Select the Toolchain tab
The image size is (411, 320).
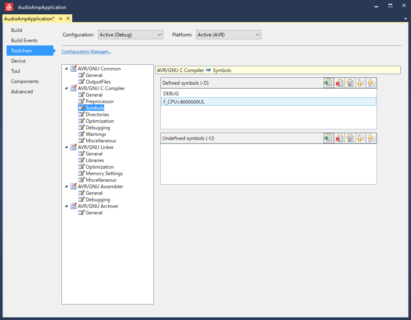click(30, 50)
